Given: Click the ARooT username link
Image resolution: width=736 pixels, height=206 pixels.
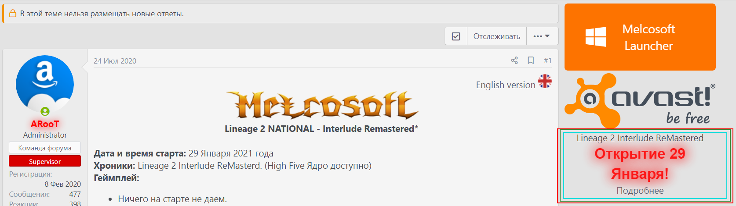Looking at the screenshot, I should coord(45,124).
